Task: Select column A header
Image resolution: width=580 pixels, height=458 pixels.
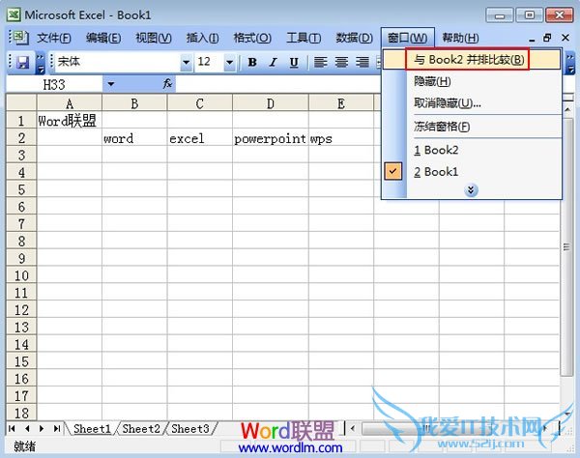Action: point(70,103)
